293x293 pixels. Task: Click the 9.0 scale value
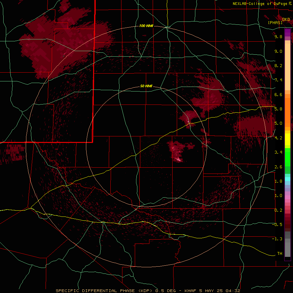click(x=278, y=51)
